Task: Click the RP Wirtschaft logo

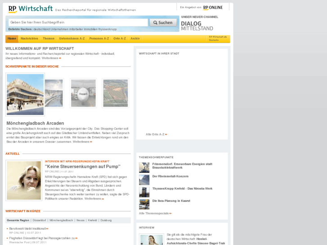Action: (31, 9)
